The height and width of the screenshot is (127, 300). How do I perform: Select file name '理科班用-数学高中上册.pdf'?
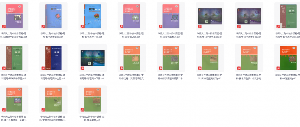(288, 35)
